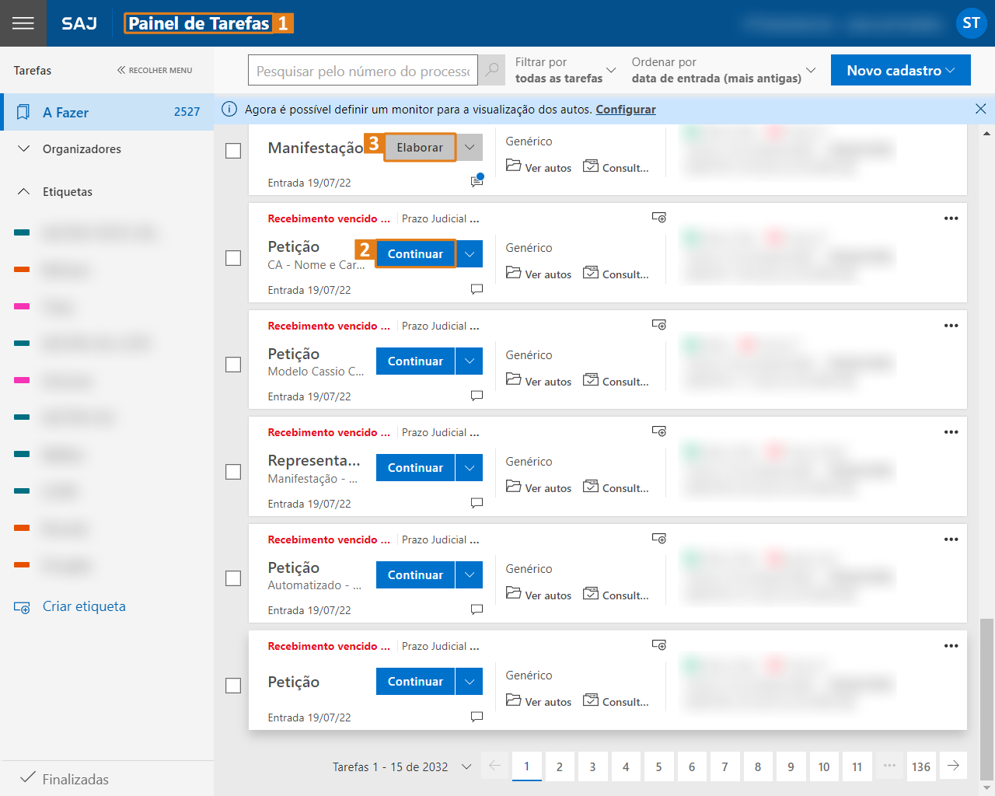Check the Manifestação task checkbox

point(233,151)
